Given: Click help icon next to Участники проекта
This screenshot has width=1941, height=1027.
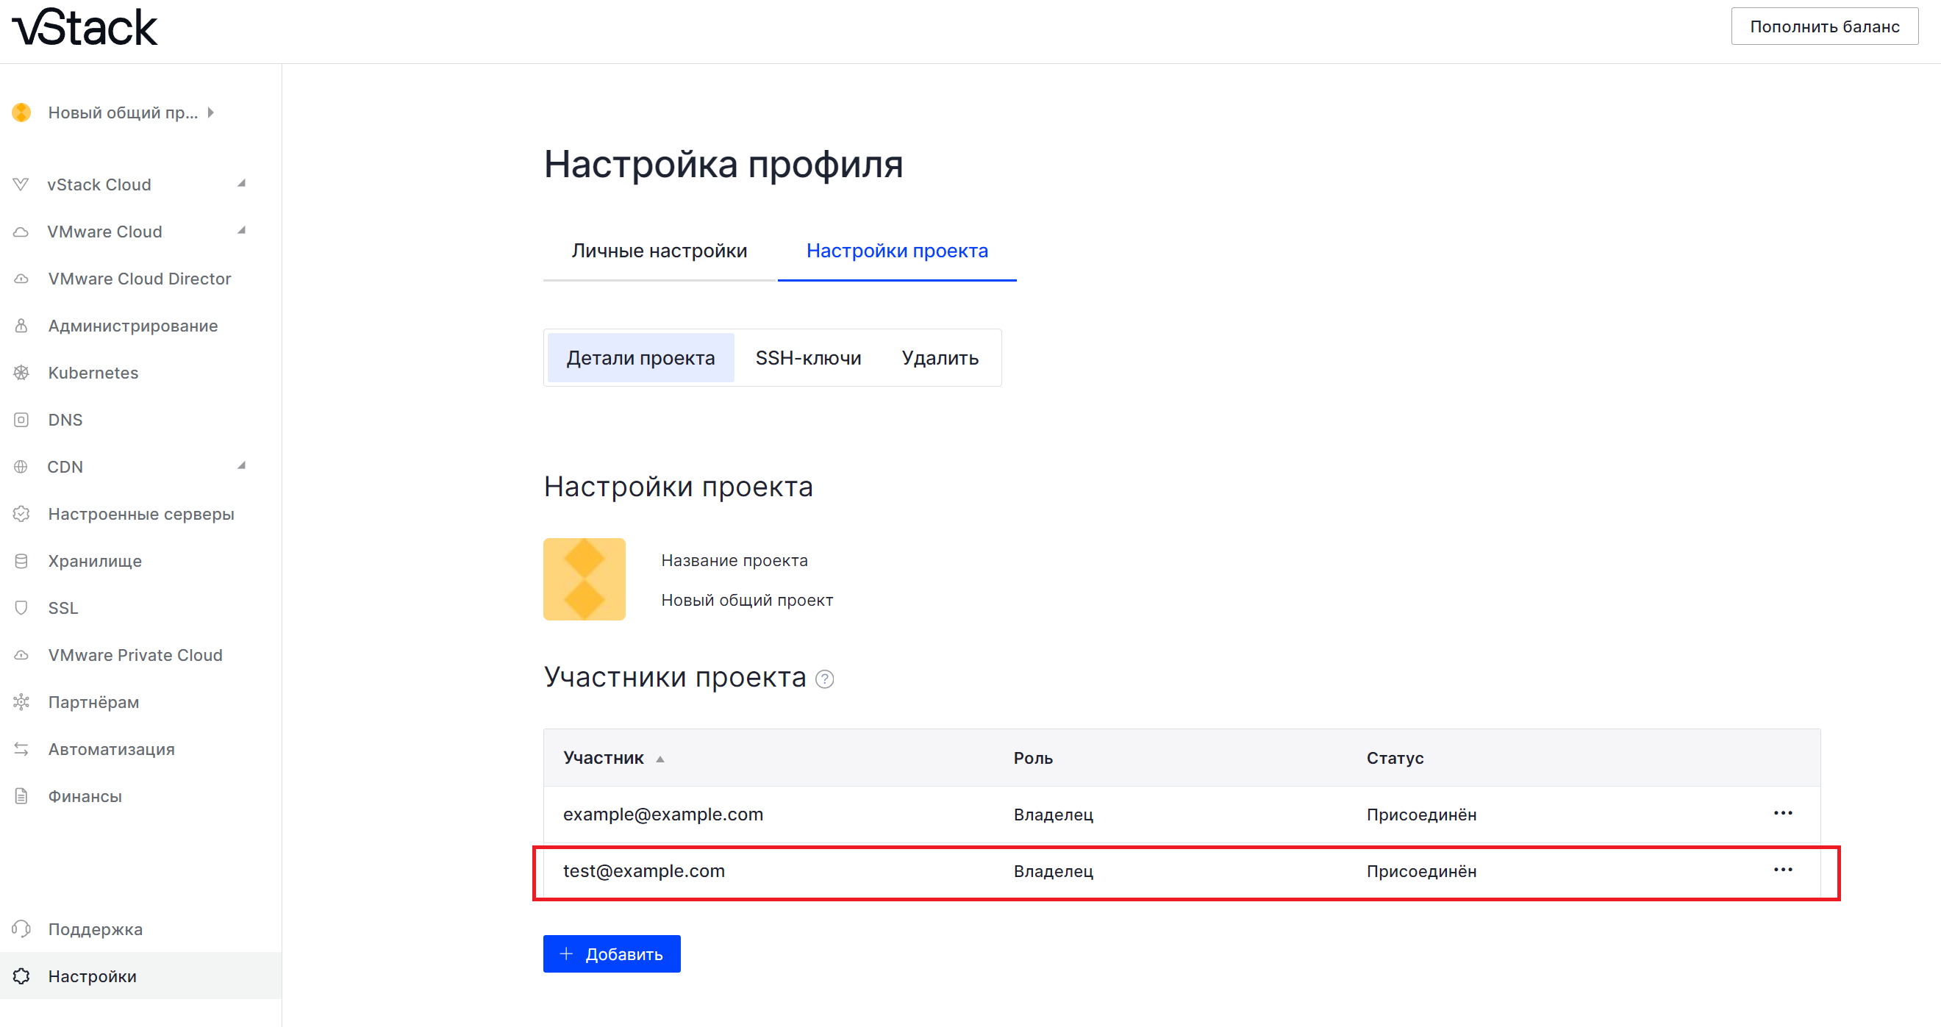Looking at the screenshot, I should pyautogui.click(x=825, y=679).
